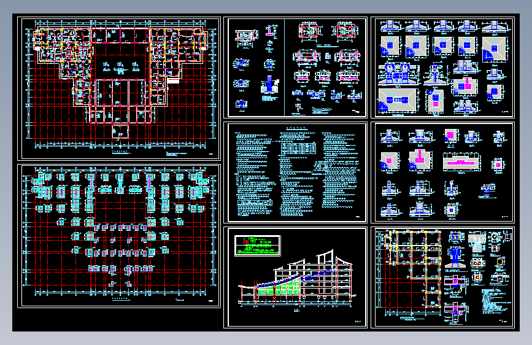Open the general notes sheet filled with text
Viewport: 532px width, 345px height.
296,172
